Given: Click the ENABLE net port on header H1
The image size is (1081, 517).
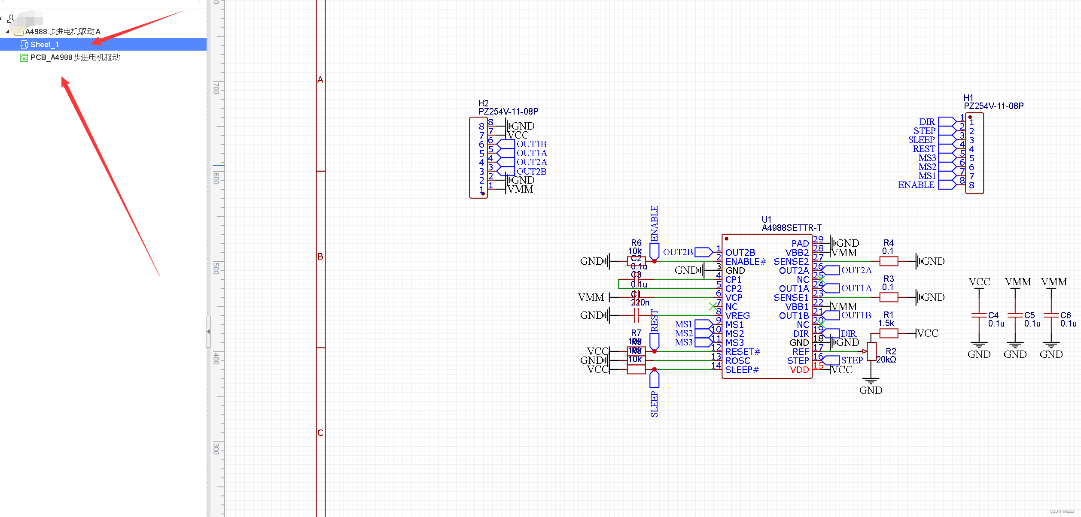Looking at the screenshot, I should coord(927,184).
